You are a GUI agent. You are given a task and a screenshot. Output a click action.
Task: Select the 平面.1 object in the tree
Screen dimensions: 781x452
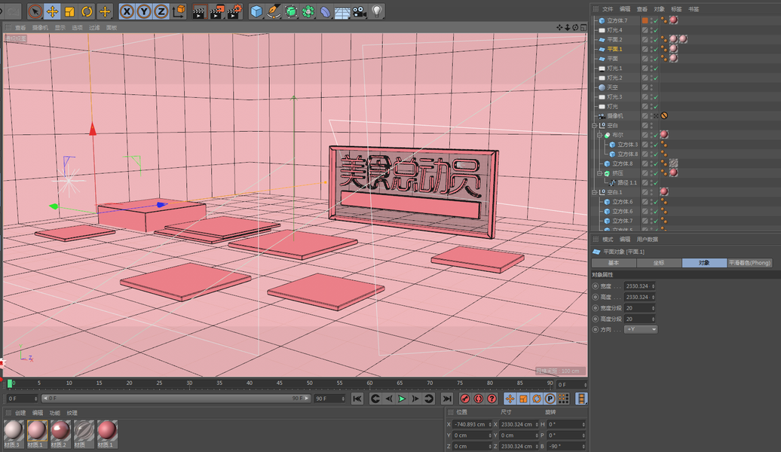(x=614, y=49)
